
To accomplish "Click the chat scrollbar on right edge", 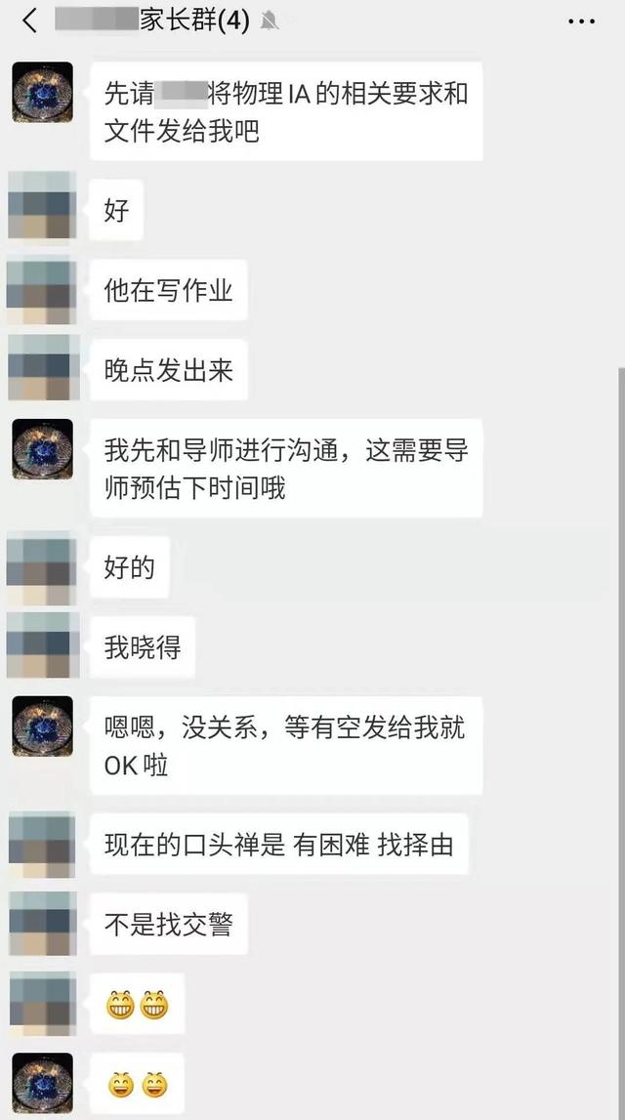I will 619,743.
